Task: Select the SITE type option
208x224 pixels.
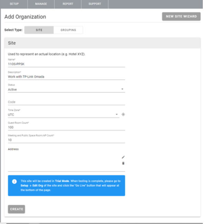Action: (x=39, y=30)
